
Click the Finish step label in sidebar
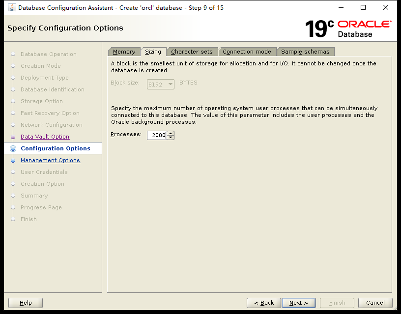(29, 219)
